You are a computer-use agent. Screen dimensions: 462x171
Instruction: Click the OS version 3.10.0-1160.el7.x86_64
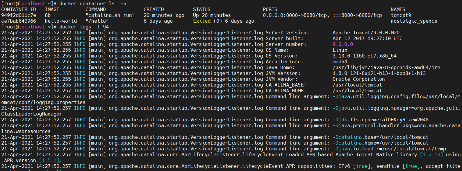click(365, 56)
